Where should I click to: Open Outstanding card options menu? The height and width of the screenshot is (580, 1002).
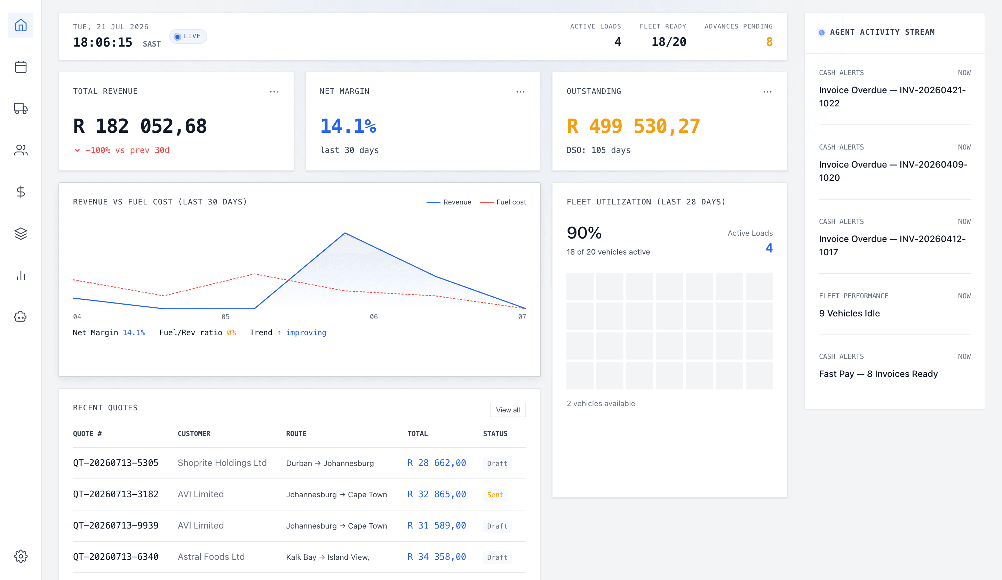coord(768,92)
